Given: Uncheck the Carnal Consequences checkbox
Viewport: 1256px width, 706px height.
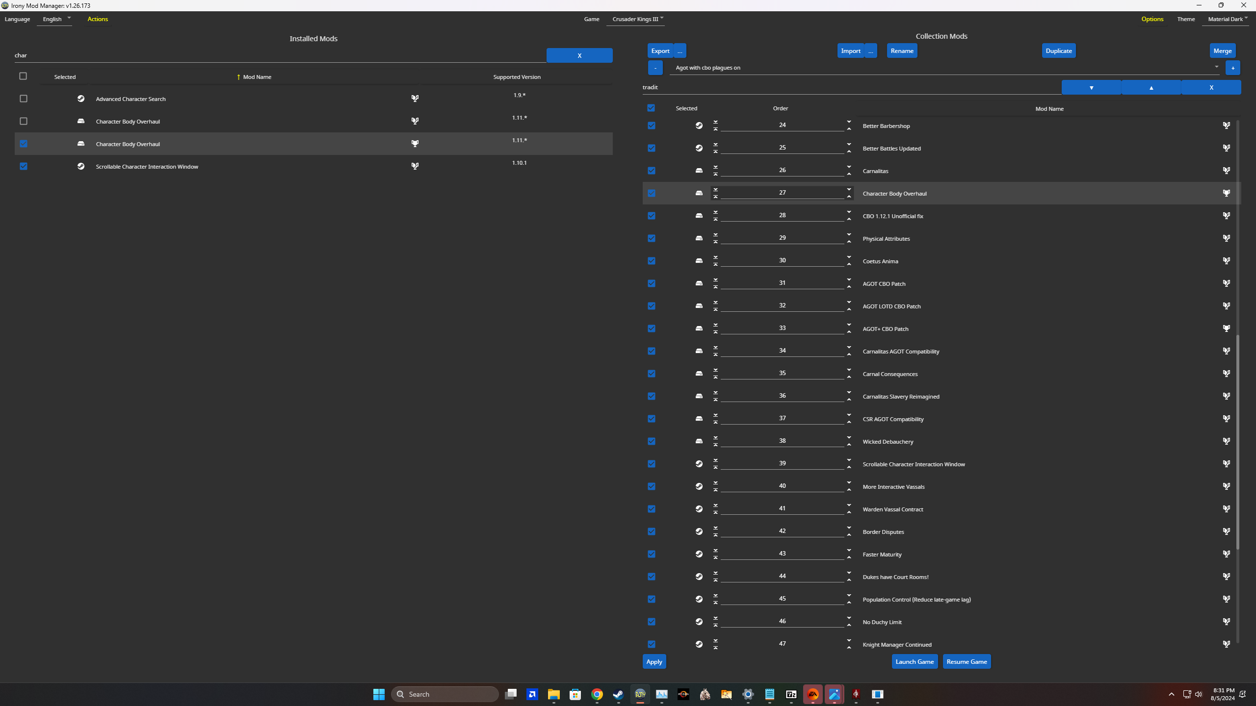Looking at the screenshot, I should point(652,374).
